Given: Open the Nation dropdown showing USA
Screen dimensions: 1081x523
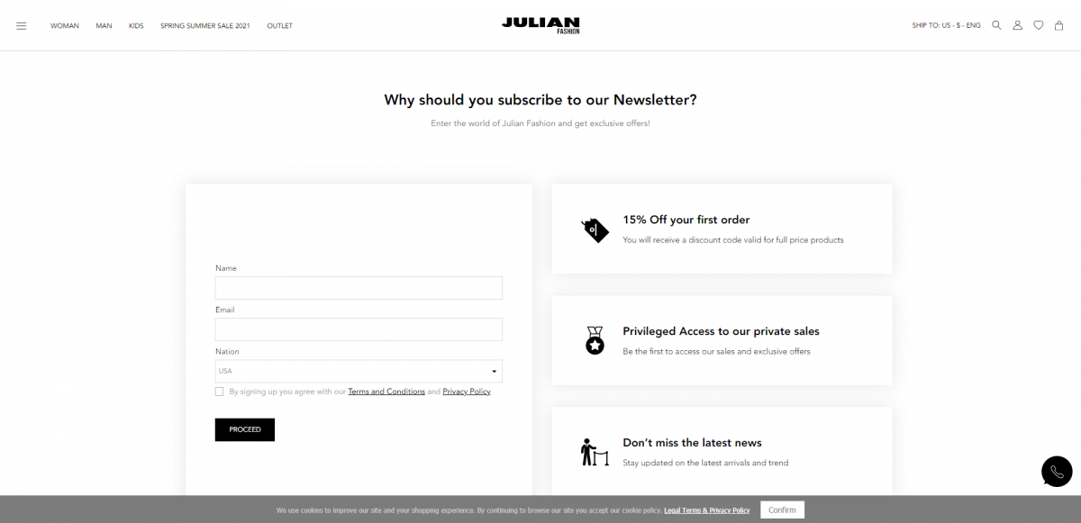Looking at the screenshot, I should (x=358, y=371).
